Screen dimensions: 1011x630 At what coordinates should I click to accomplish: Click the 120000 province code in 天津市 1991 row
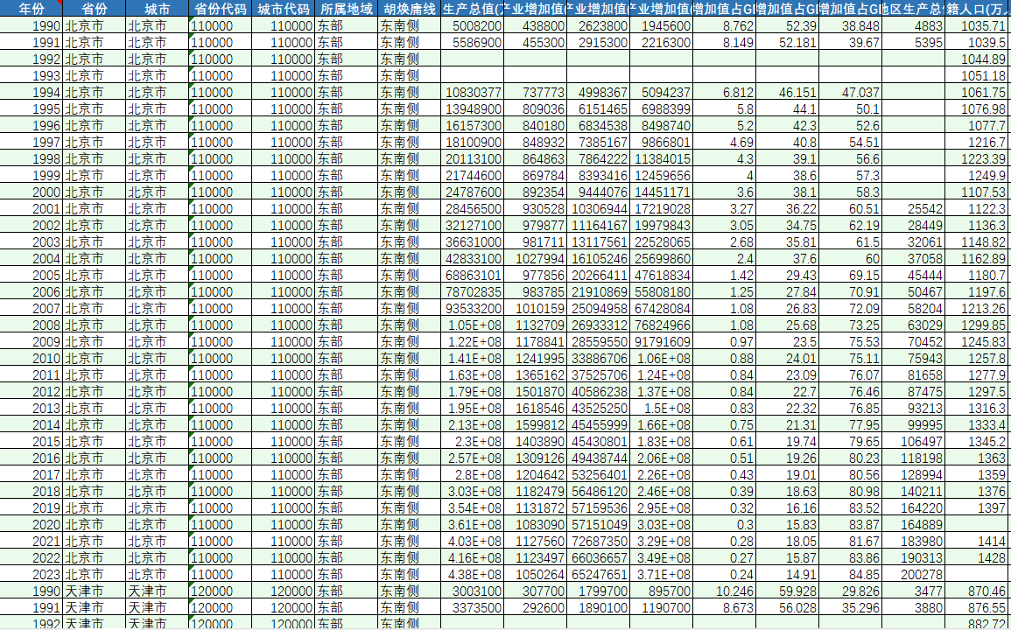tap(220, 608)
